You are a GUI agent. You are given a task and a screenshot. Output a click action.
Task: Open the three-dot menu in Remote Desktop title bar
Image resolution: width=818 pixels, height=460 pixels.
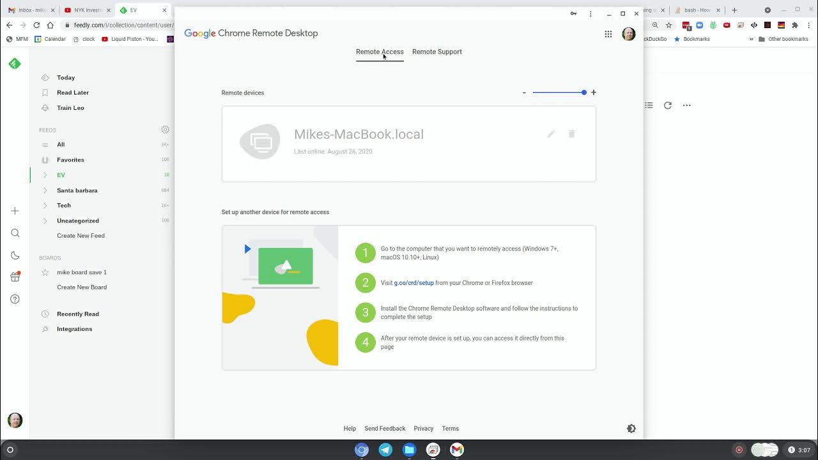[590, 13]
